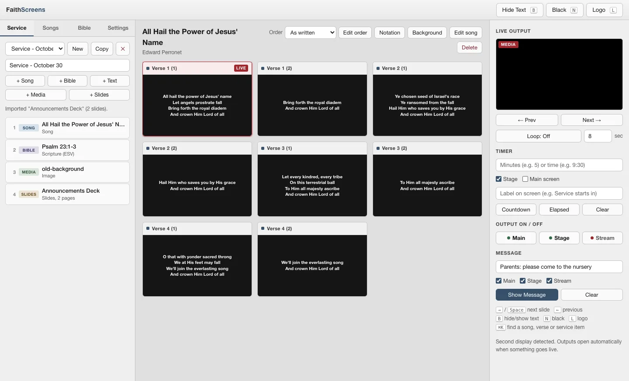Viewport: 629px width, 381px height.
Task: Click the red X delete service icon
Action: pos(123,48)
